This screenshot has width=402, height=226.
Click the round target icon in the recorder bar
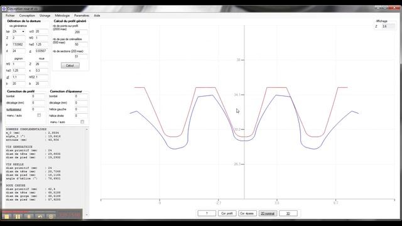[x=51, y=217]
